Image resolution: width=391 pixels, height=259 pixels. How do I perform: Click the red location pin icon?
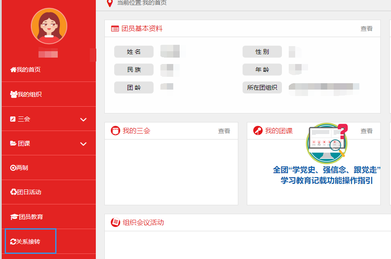(x=110, y=3)
